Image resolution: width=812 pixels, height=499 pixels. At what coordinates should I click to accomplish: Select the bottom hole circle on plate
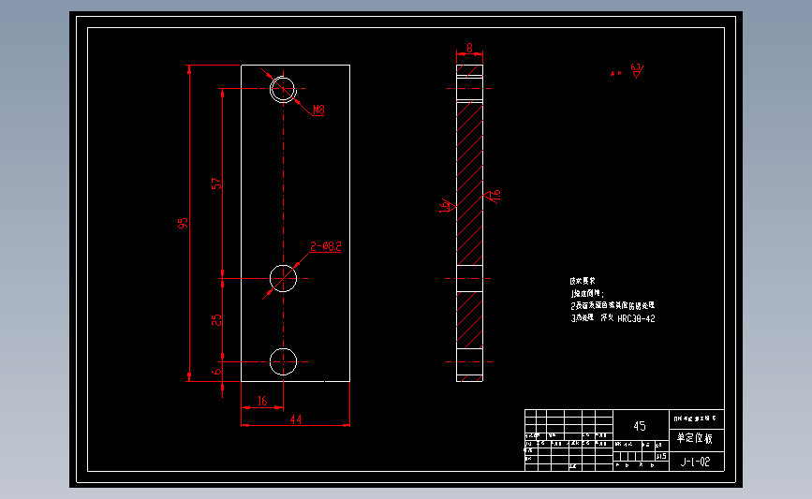pos(283,361)
